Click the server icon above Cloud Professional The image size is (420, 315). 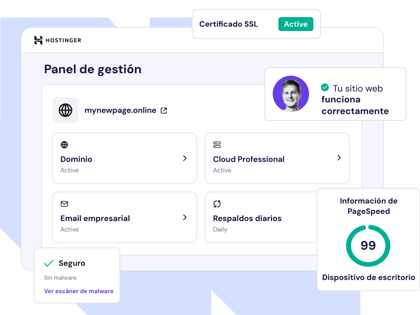217,145
